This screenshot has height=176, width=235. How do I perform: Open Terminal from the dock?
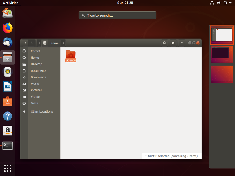click(x=7, y=146)
